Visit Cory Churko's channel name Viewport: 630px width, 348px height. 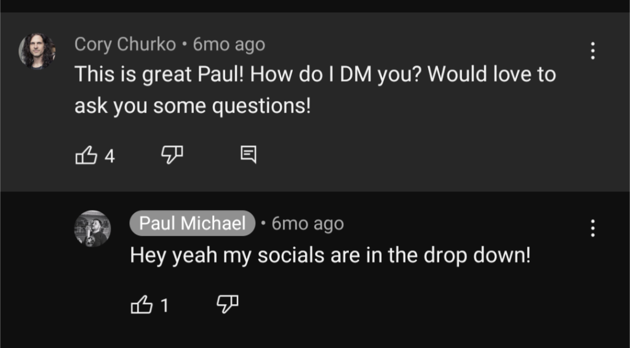125,44
